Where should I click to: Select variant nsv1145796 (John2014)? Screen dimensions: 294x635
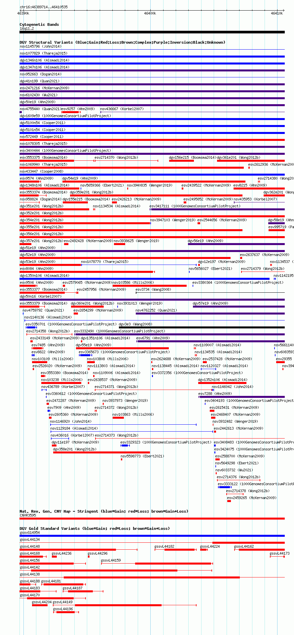[x=41, y=46]
